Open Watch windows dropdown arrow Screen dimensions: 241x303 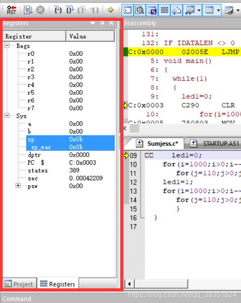point(199,10)
